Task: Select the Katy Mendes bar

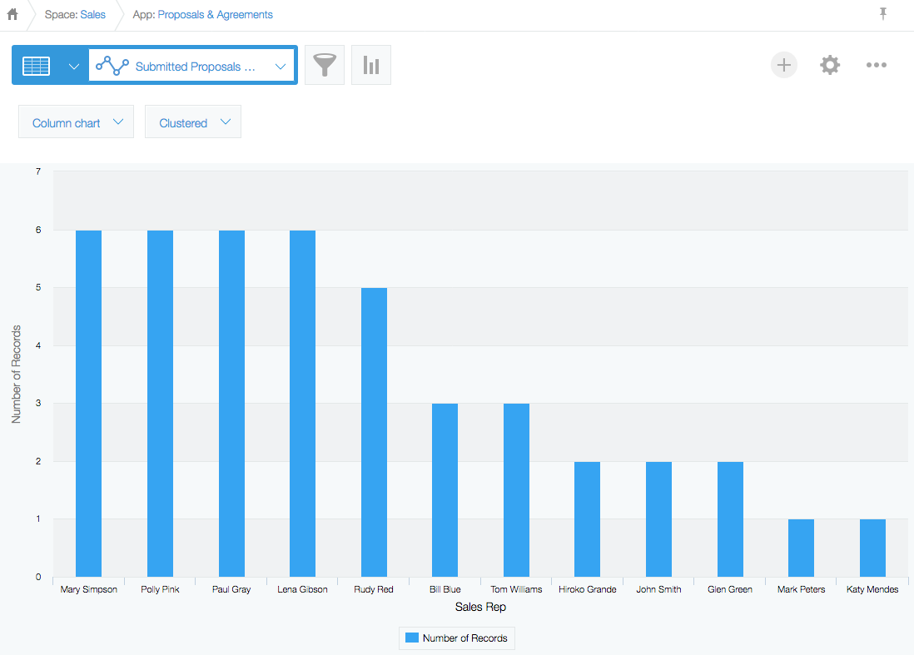Action: 872,548
